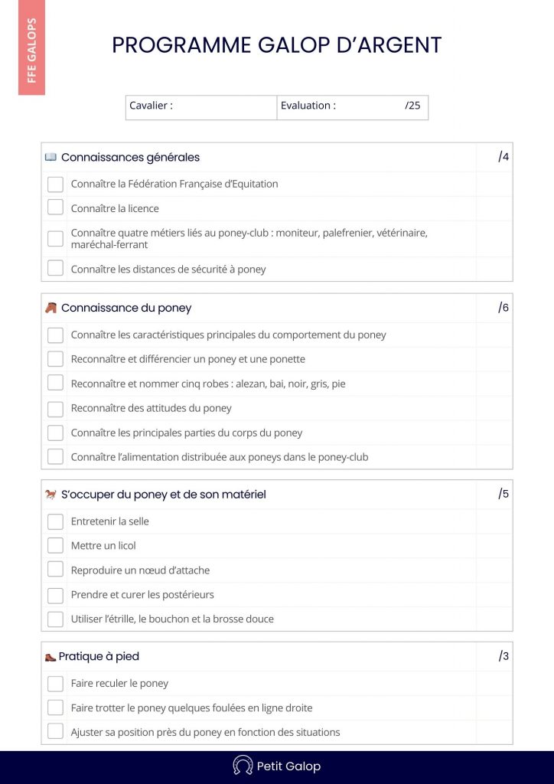Click the Programme Galop d'Argent title
Viewport: 554px width, 784px height.
[276, 45]
